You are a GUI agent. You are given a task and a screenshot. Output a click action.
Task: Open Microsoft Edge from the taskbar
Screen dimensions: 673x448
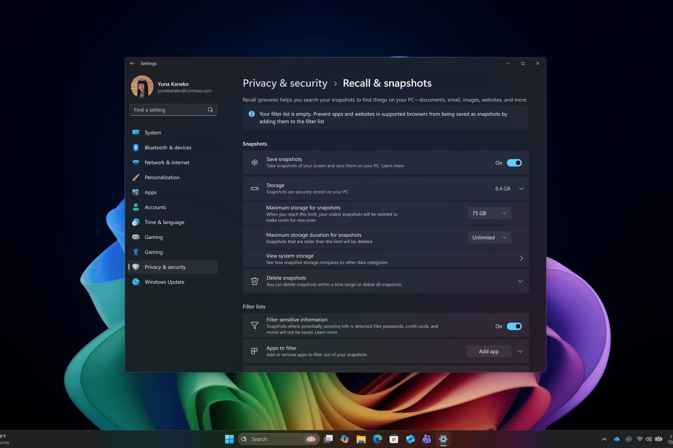tap(378, 439)
